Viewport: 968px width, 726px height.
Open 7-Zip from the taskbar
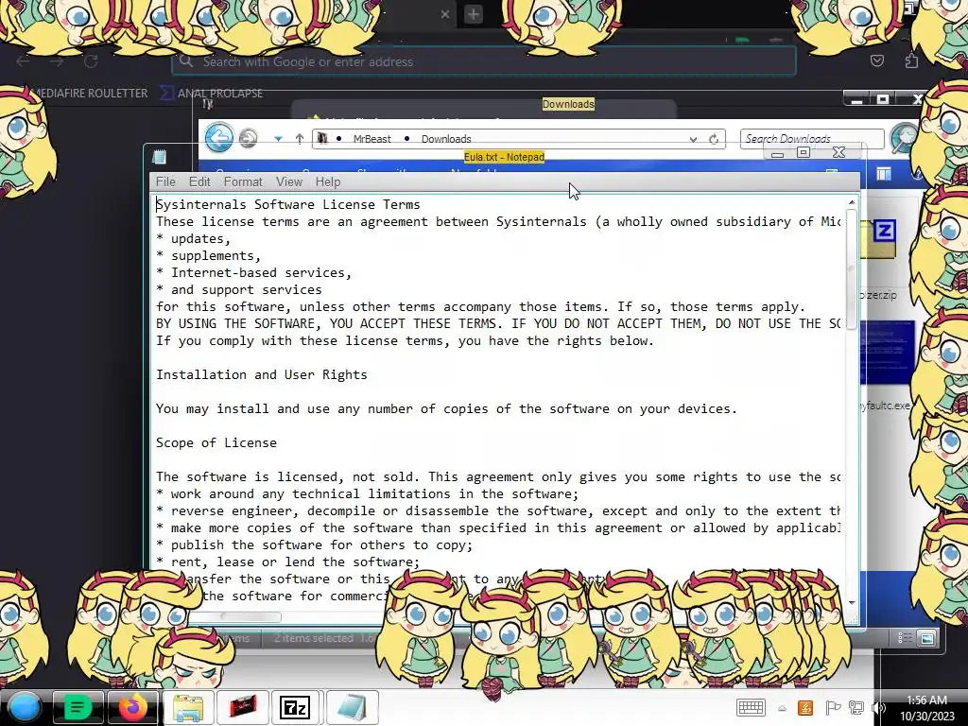pos(295,707)
